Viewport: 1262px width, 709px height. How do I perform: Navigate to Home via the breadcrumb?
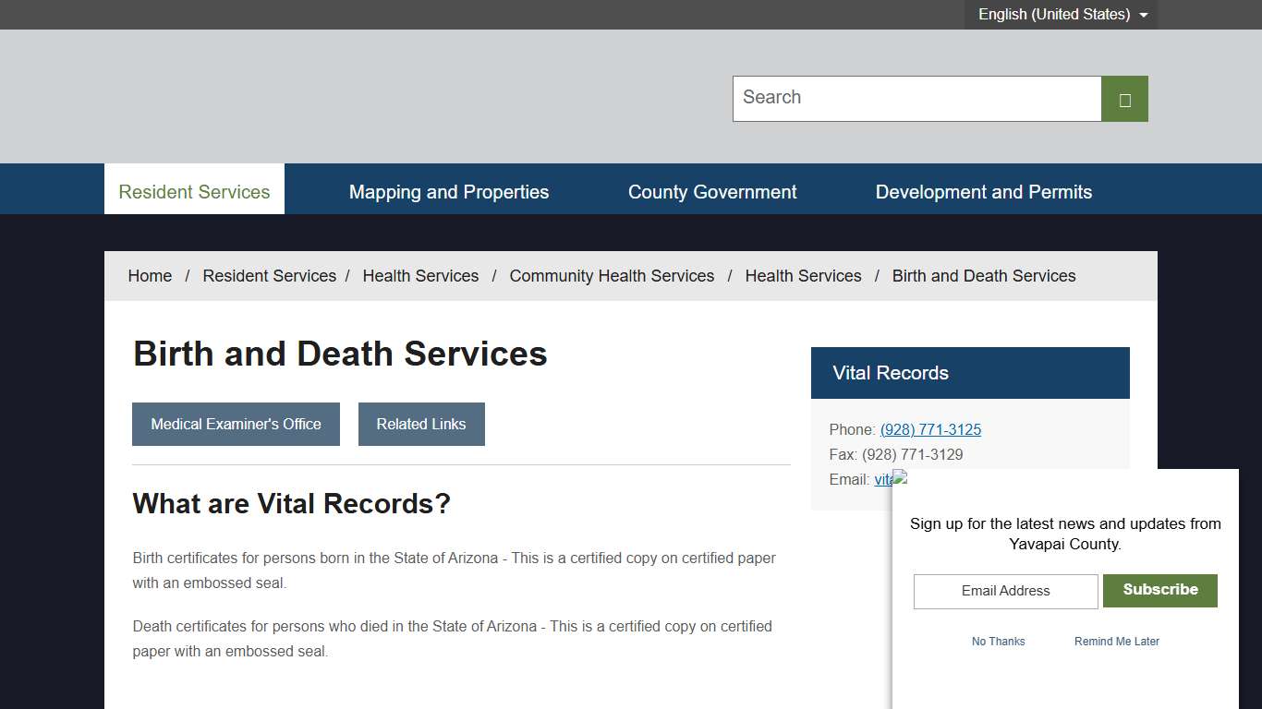[x=150, y=275]
